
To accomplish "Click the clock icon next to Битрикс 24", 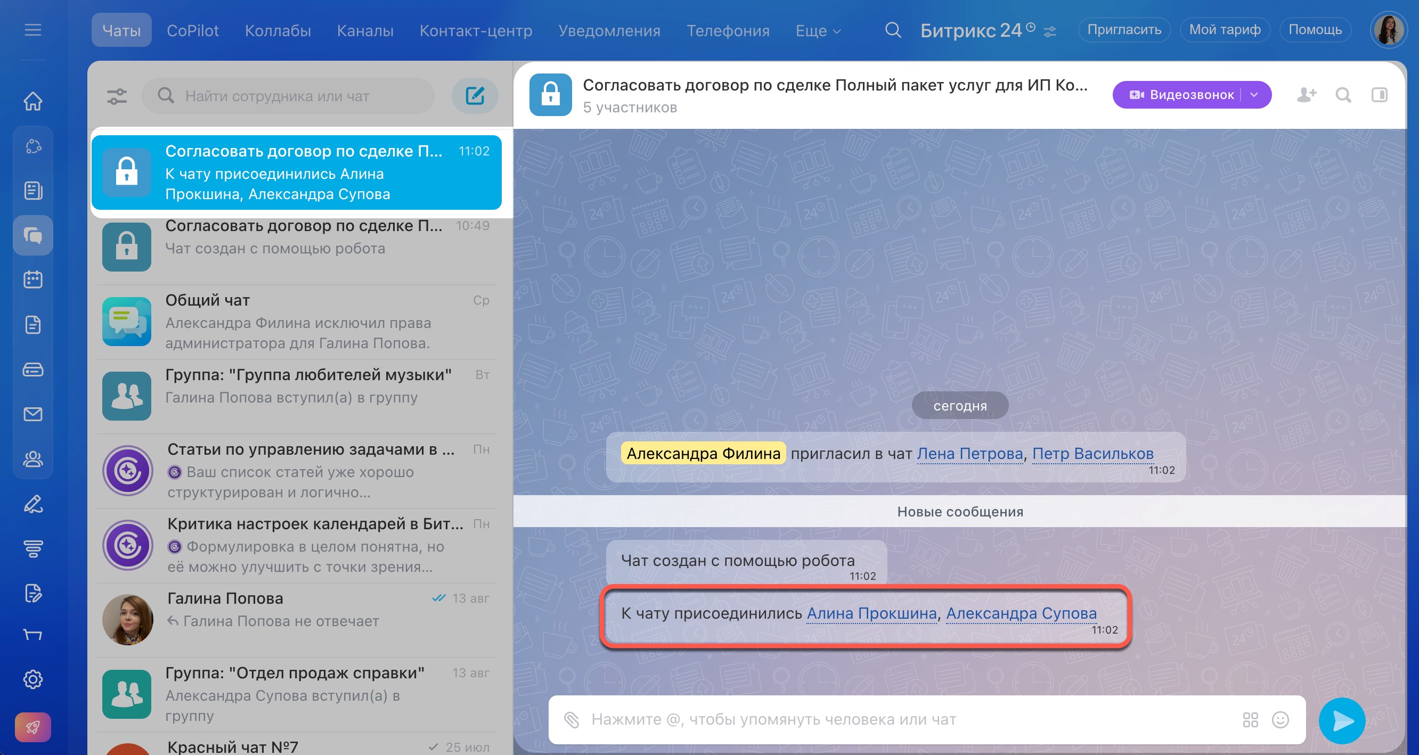I will point(1031,27).
